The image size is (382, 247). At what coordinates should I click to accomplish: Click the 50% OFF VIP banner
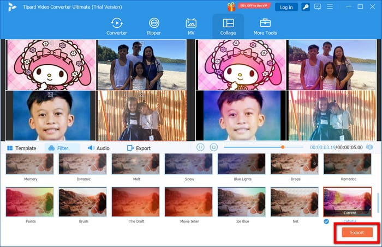pyautogui.click(x=254, y=5)
